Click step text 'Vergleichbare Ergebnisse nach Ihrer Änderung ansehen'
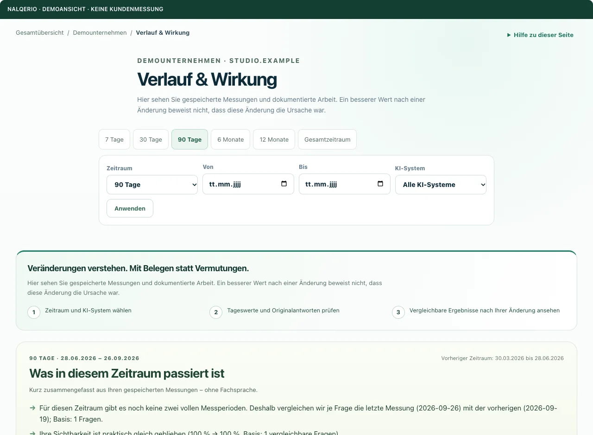The height and width of the screenshot is (435, 593). point(485,311)
